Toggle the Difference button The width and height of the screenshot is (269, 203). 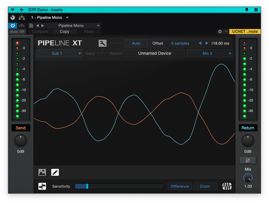(179, 186)
